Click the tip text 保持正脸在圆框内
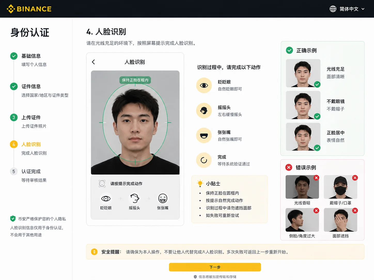This screenshot has height=280, width=374. [x=222, y=193]
